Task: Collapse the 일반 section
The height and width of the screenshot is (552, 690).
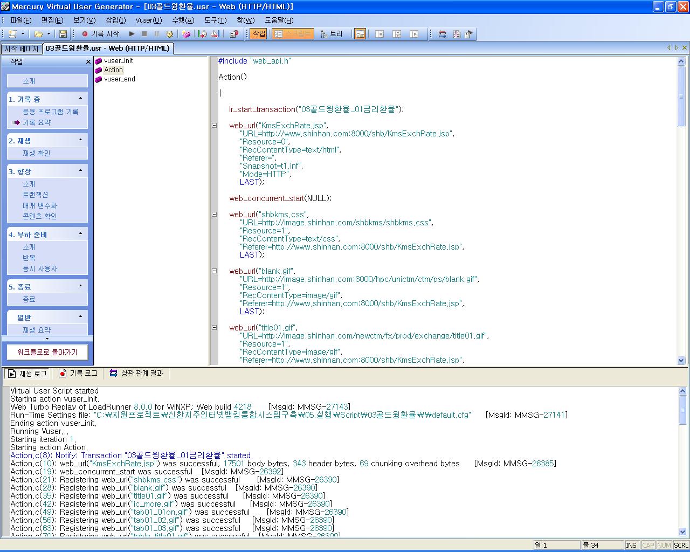Action: [81, 317]
